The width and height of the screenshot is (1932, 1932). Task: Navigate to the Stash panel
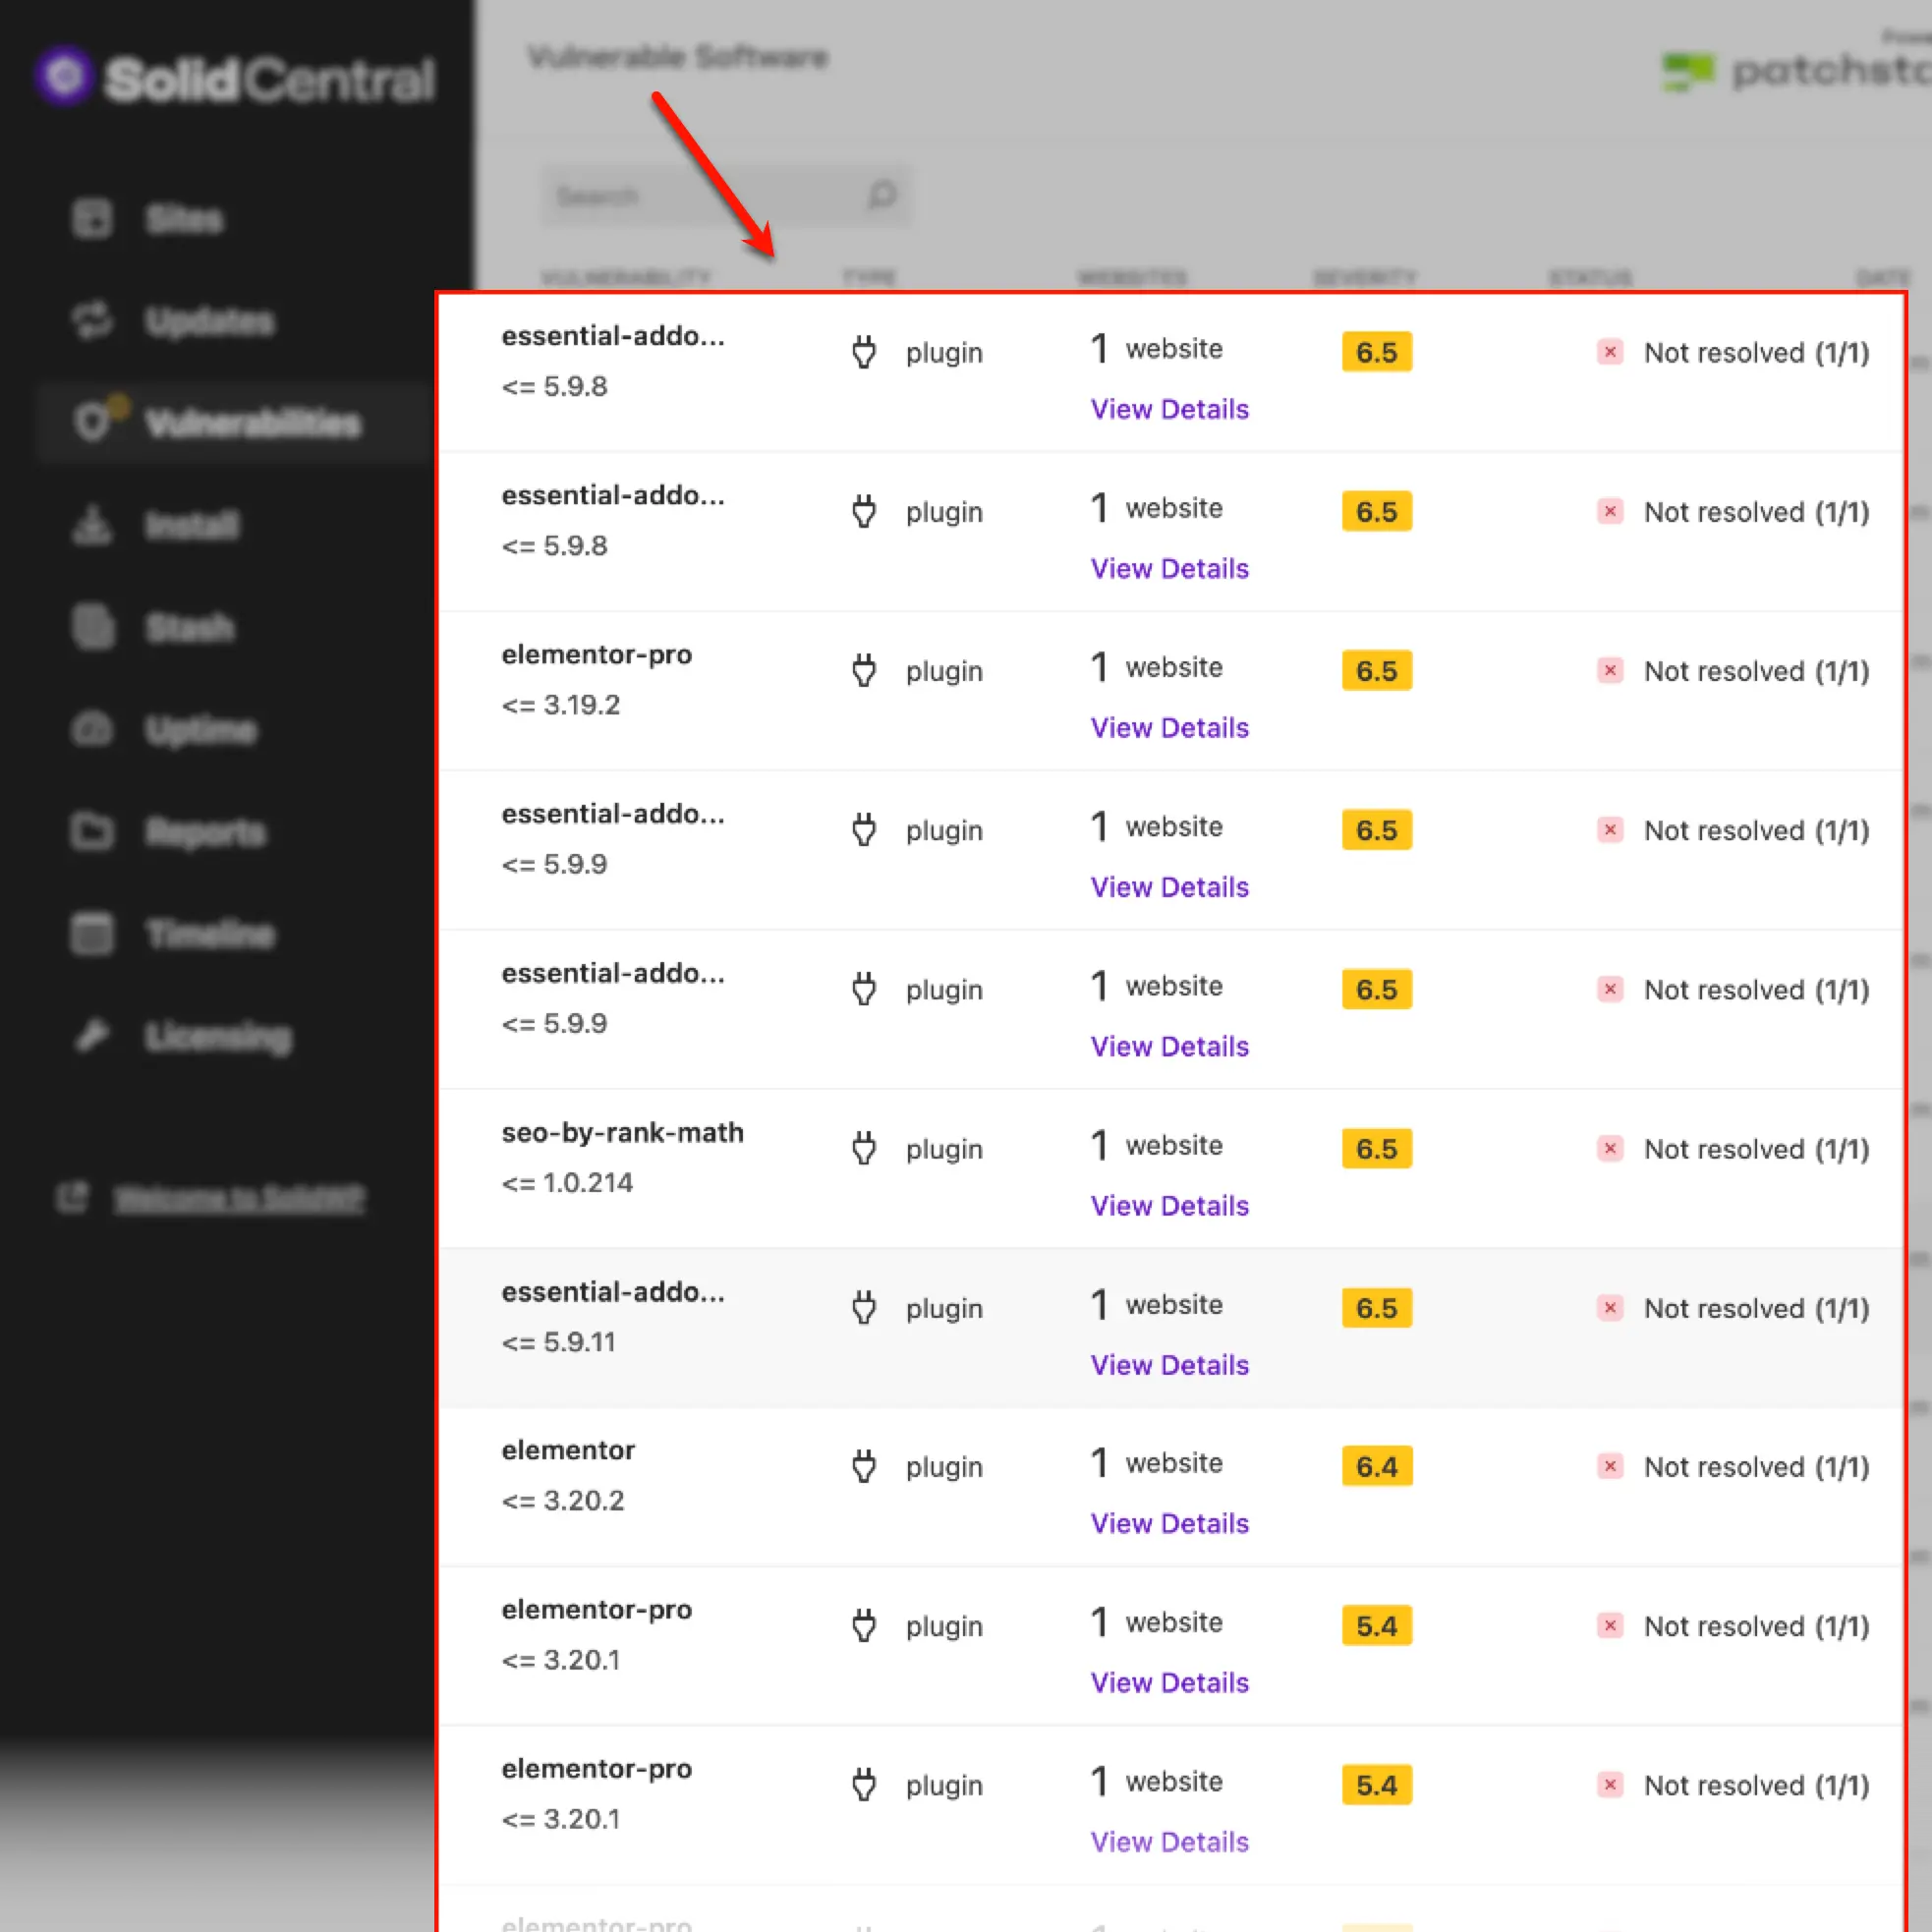click(190, 627)
